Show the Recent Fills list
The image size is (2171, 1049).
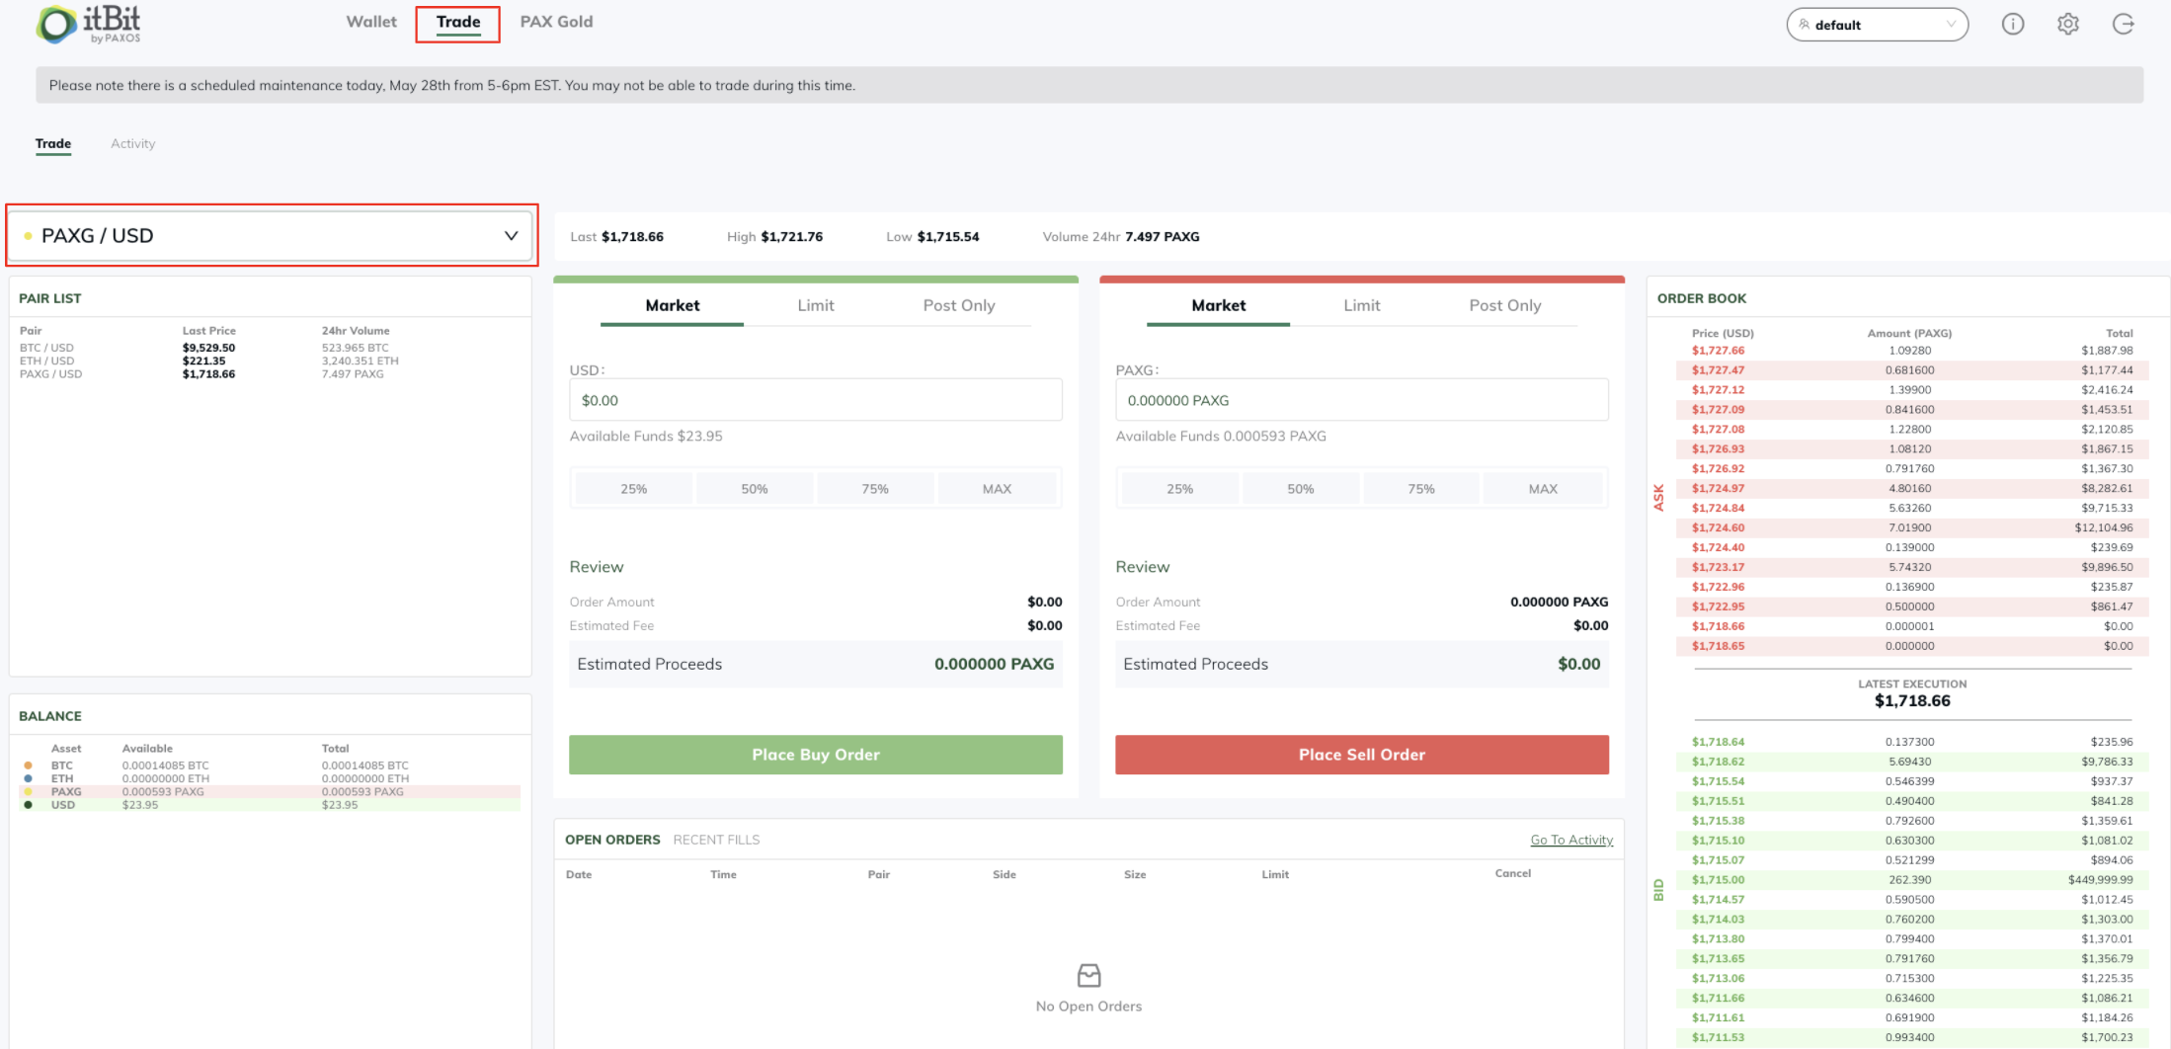click(716, 840)
